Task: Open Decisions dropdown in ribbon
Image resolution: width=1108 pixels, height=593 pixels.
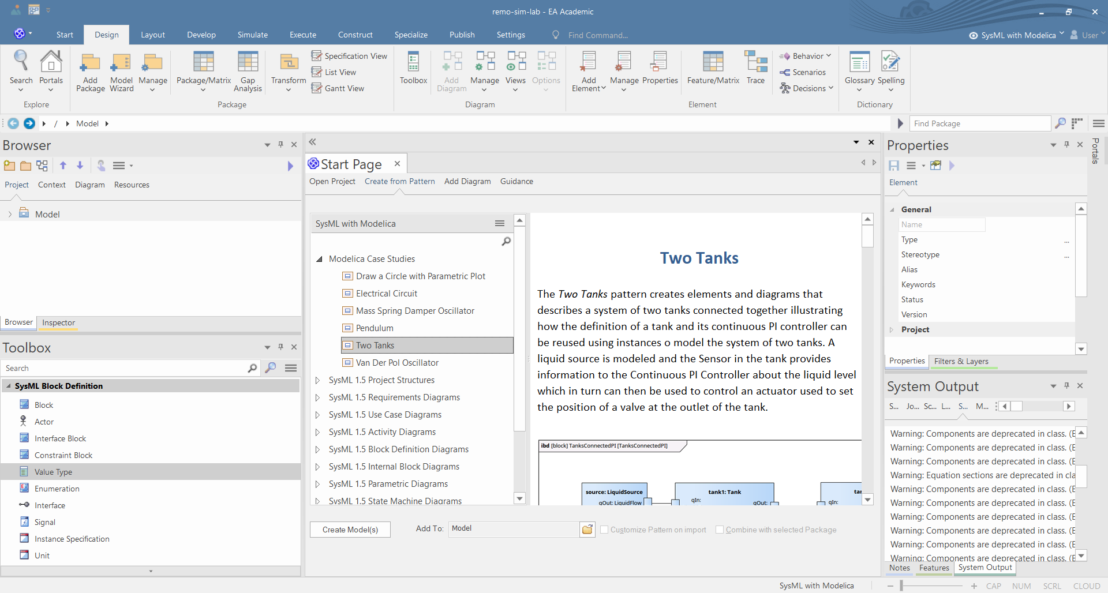Action: (x=806, y=88)
